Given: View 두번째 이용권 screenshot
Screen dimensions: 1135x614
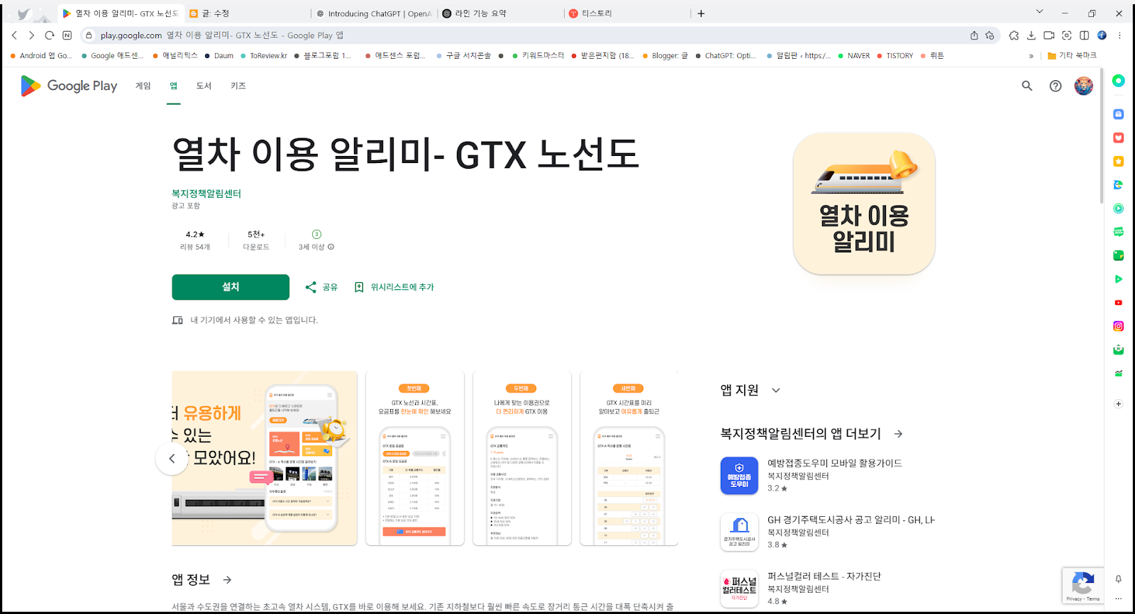Looking at the screenshot, I should 522,458.
